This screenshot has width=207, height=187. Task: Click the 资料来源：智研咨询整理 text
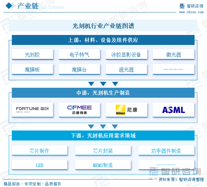[x=181, y=180]
